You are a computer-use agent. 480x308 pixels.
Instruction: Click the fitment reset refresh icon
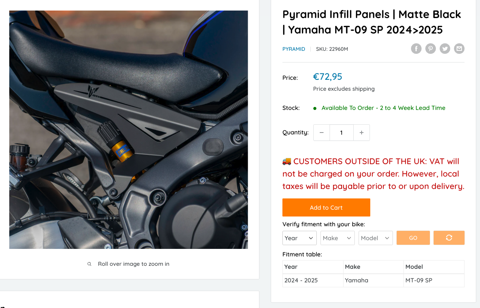click(449, 238)
